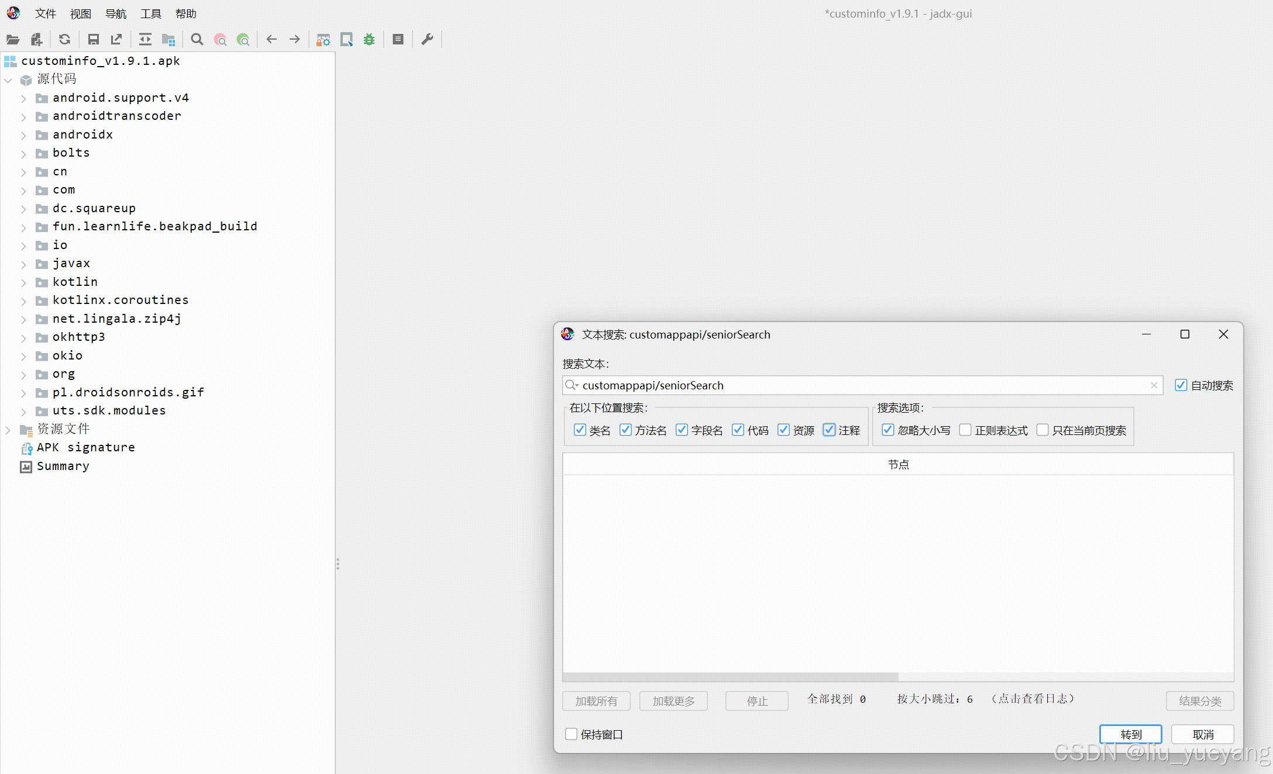Uncheck the 方法名 search location
The width and height of the screenshot is (1273, 774).
(625, 430)
